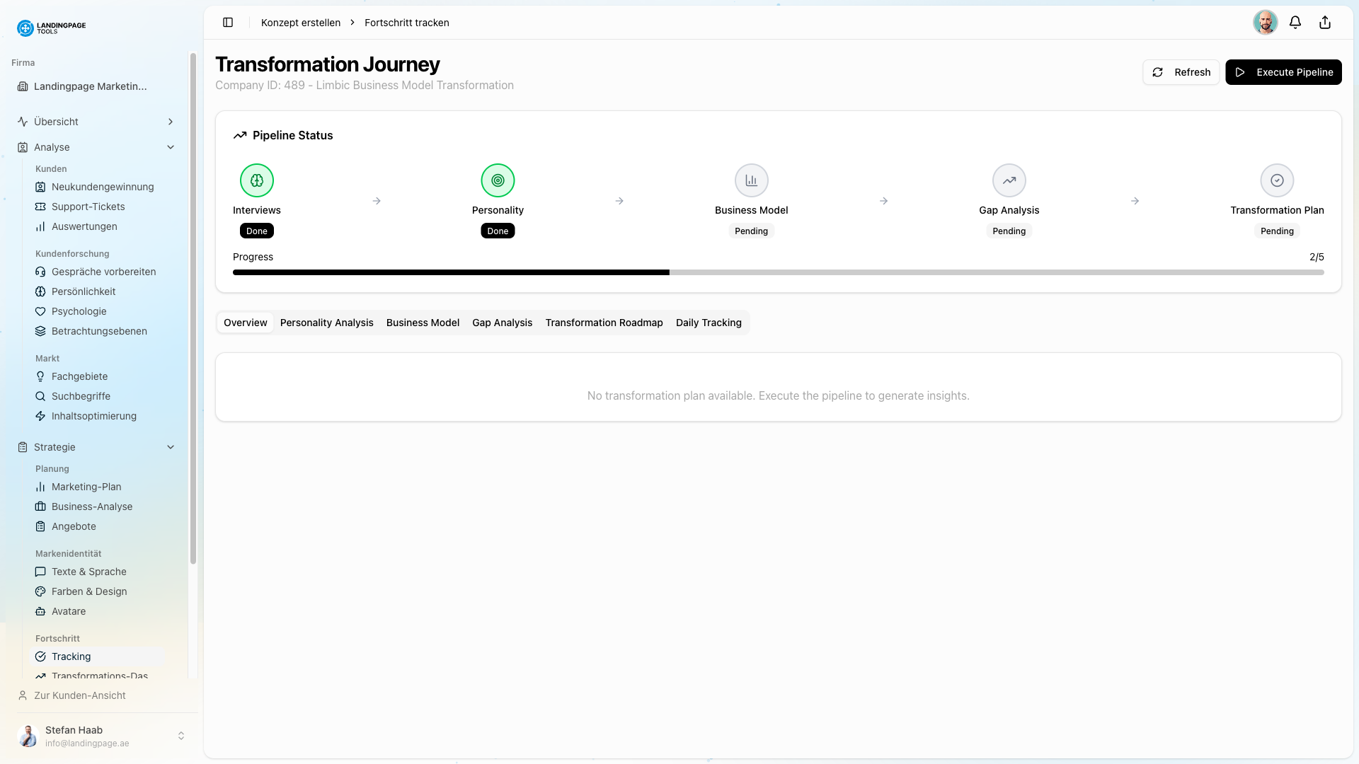This screenshot has width=1359, height=764.
Task: Open the share/export icon in top bar
Action: coord(1324,22)
